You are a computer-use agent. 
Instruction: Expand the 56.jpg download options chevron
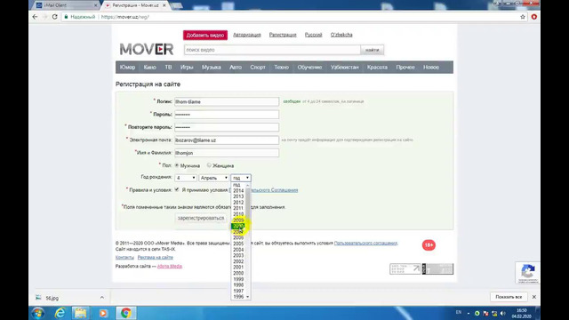tap(102, 298)
